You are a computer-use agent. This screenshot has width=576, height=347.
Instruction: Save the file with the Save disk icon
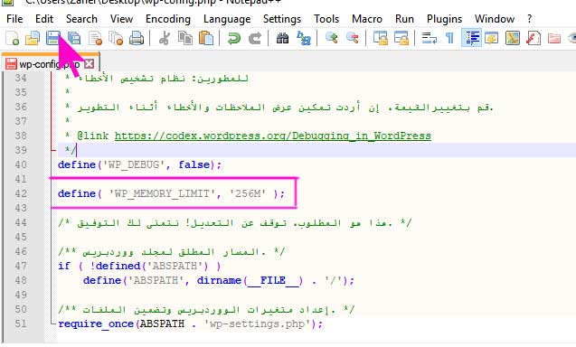[53, 38]
